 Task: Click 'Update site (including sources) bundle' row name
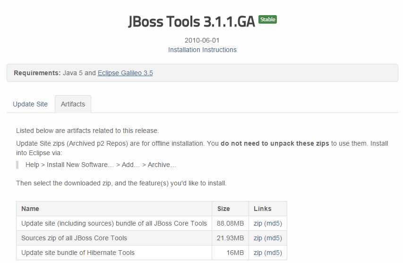tap(114, 223)
